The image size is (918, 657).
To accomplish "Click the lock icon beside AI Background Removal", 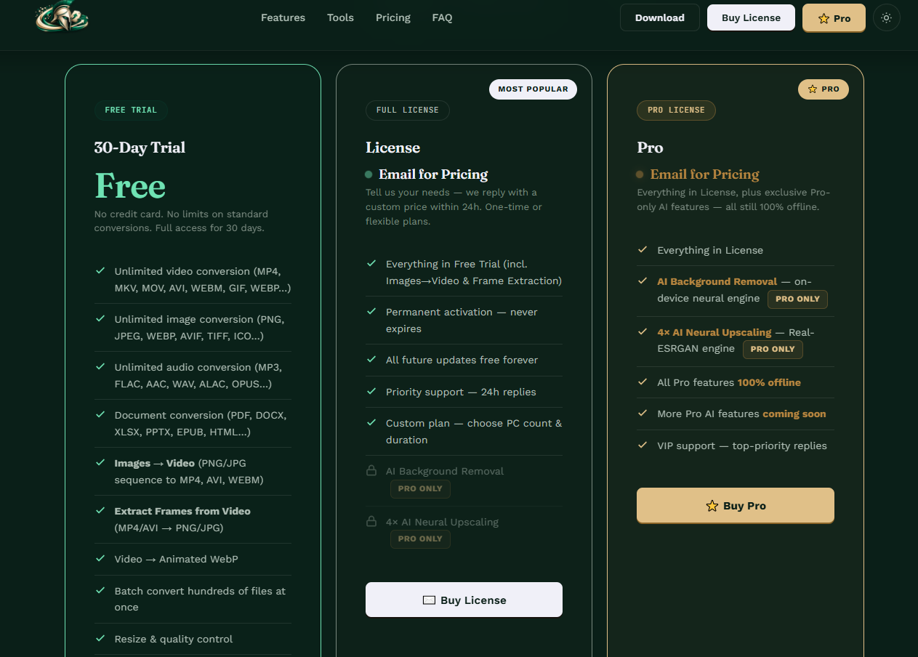I will 371,471.
